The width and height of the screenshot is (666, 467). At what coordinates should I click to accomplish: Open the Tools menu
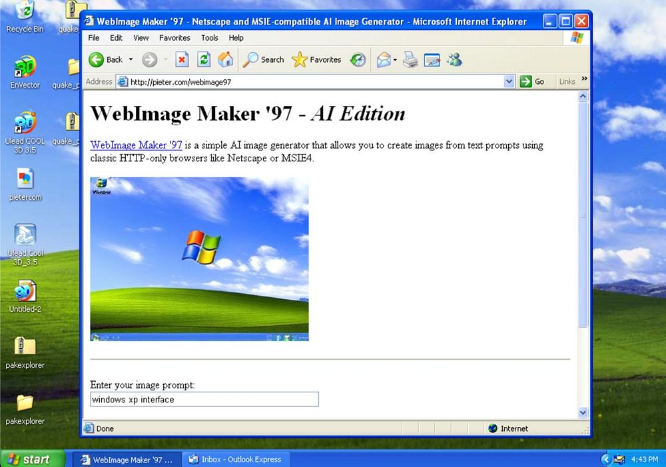209,38
